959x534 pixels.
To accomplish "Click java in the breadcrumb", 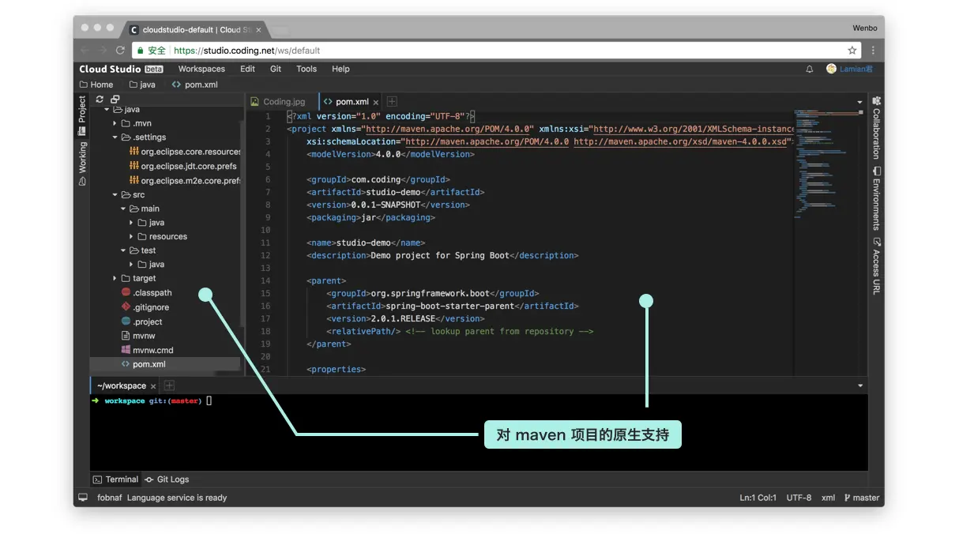I will (142, 85).
